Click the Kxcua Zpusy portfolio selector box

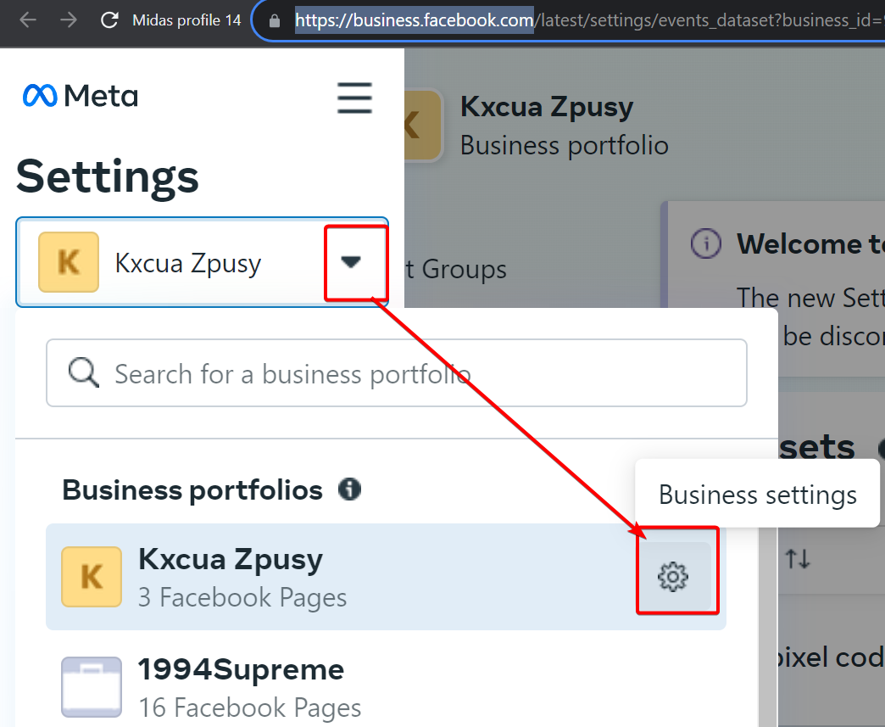[202, 262]
